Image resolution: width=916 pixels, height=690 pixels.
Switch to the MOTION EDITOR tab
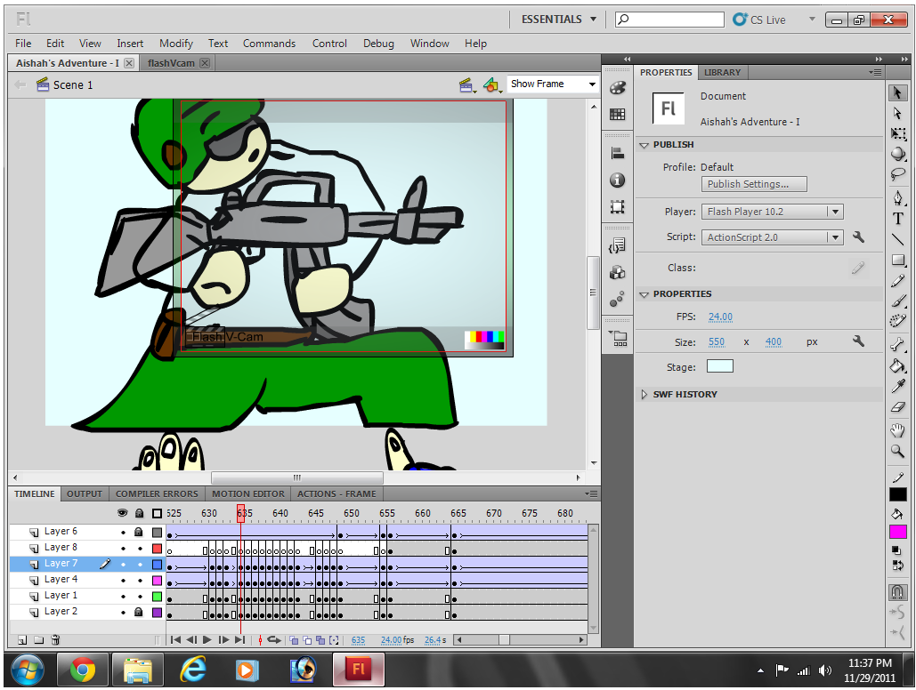click(248, 493)
